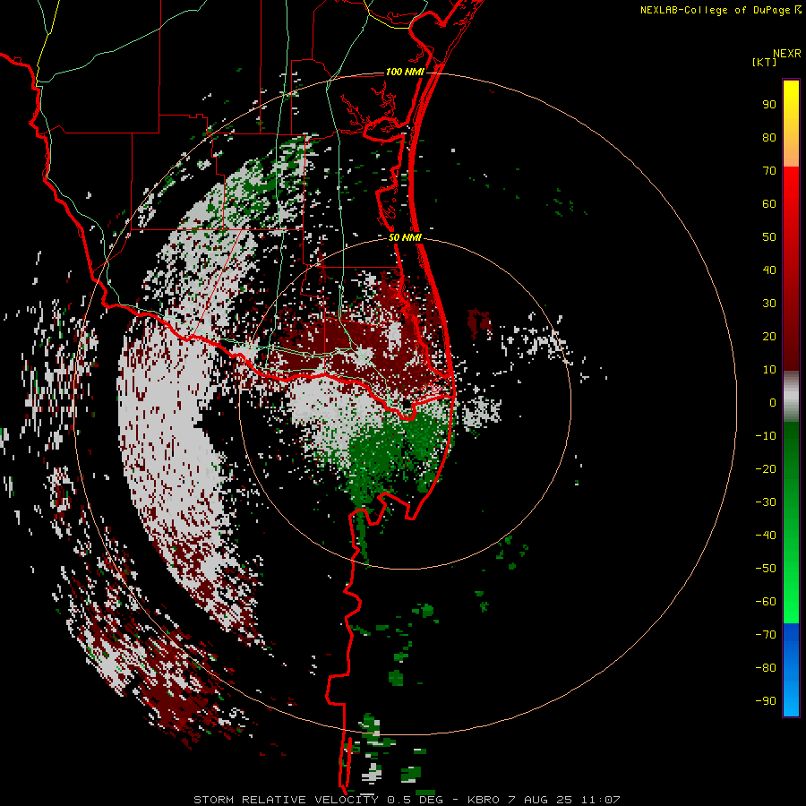Click the -10 value on velocity scale

tap(766, 436)
